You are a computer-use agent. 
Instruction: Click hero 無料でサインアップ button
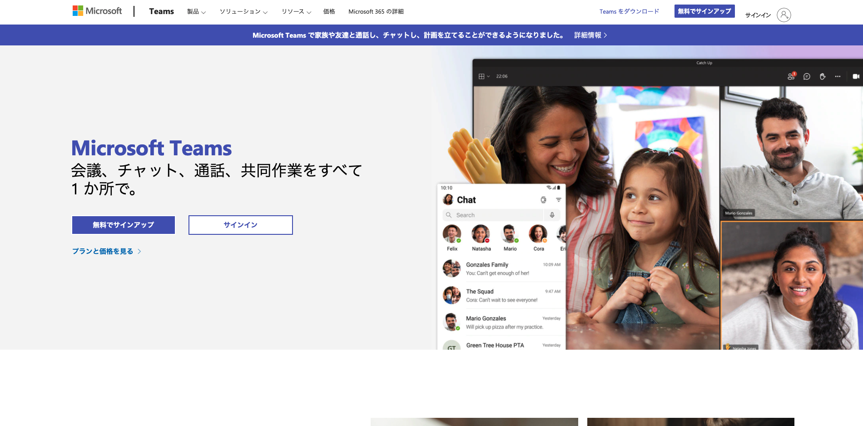point(124,225)
